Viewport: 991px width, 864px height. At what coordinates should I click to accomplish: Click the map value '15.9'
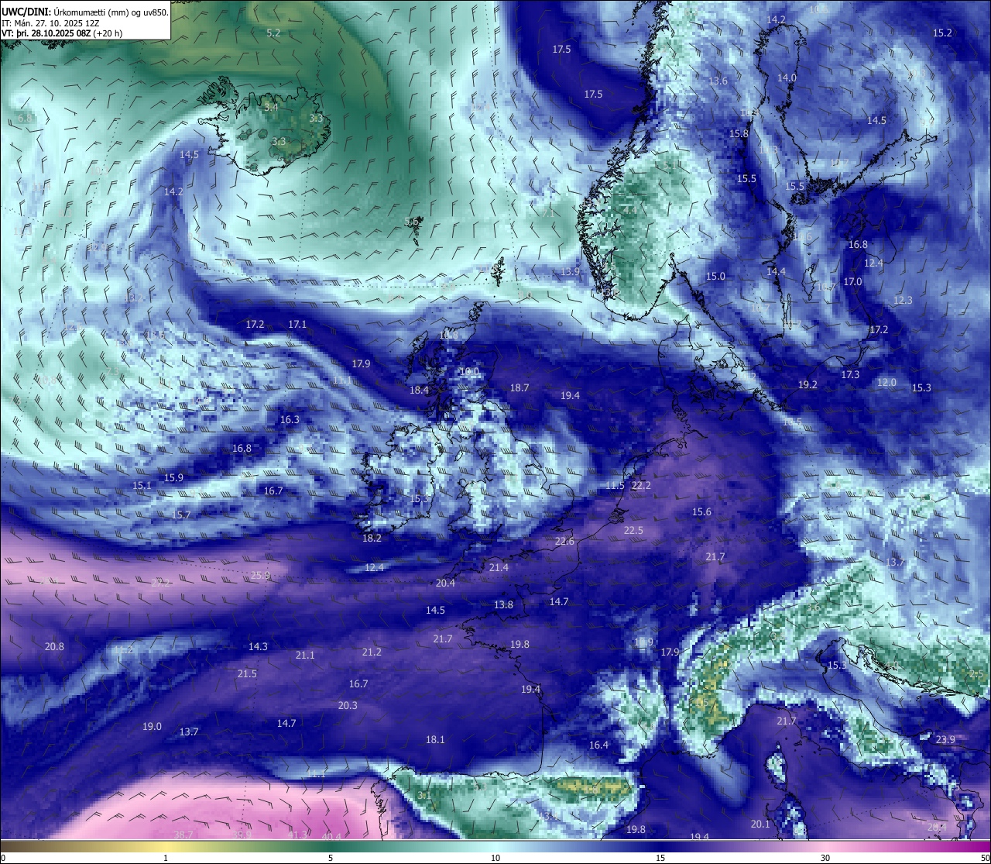[173, 478]
